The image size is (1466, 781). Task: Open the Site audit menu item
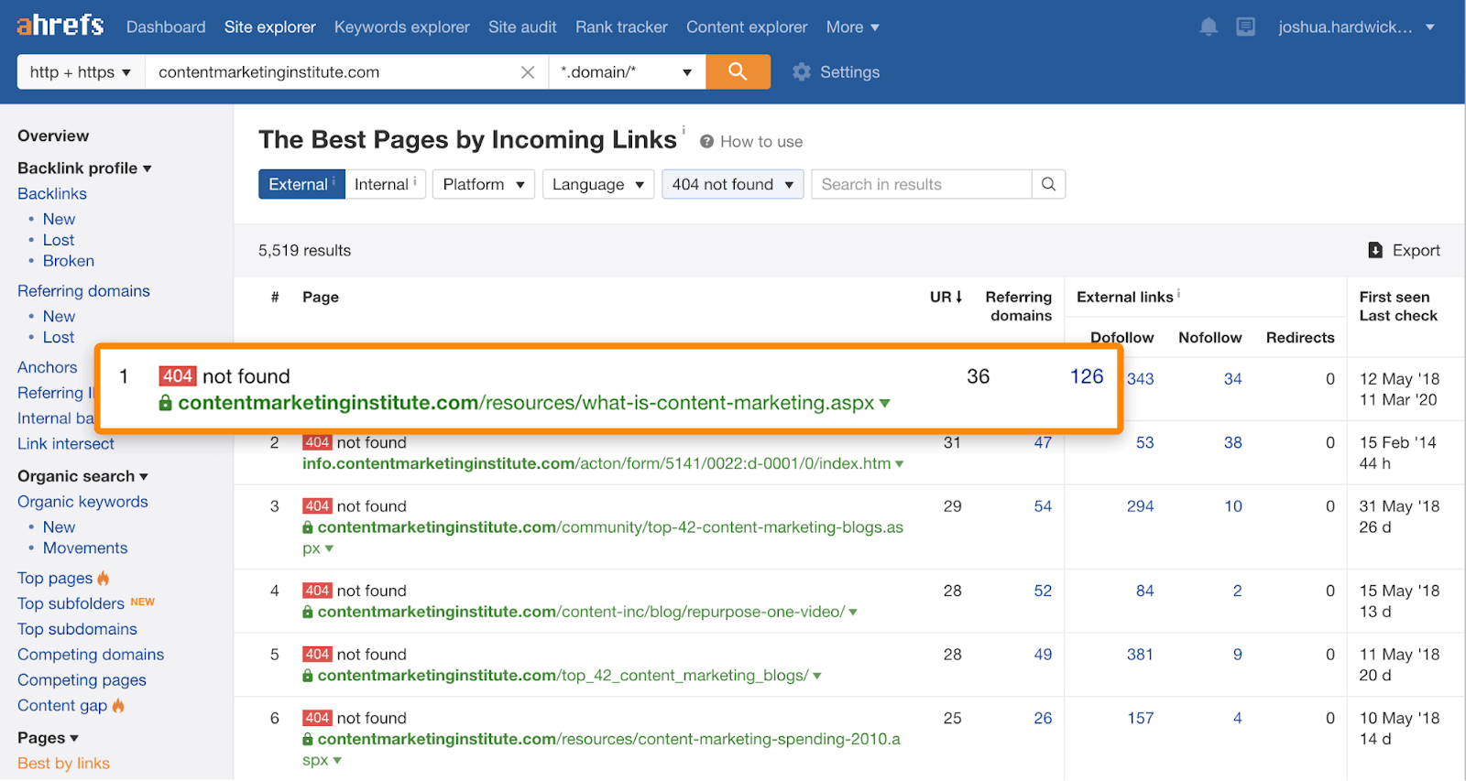click(522, 27)
